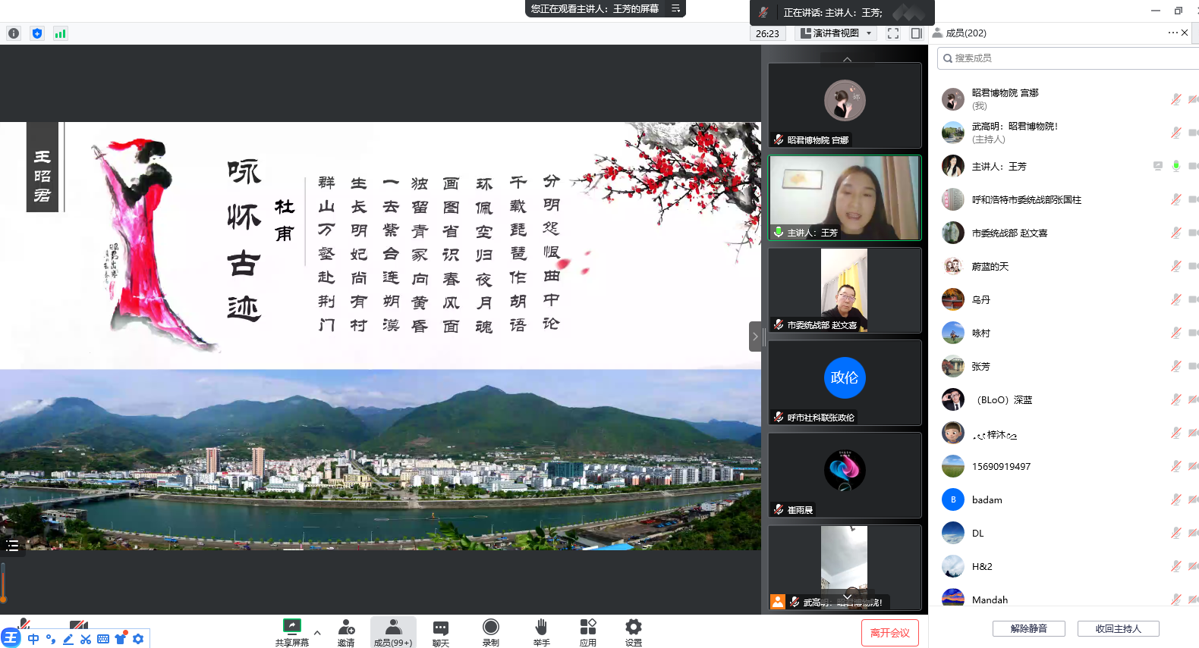Close the members (成员) panel
This screenshot has height=648, width=1199.
pos(1185,33)
